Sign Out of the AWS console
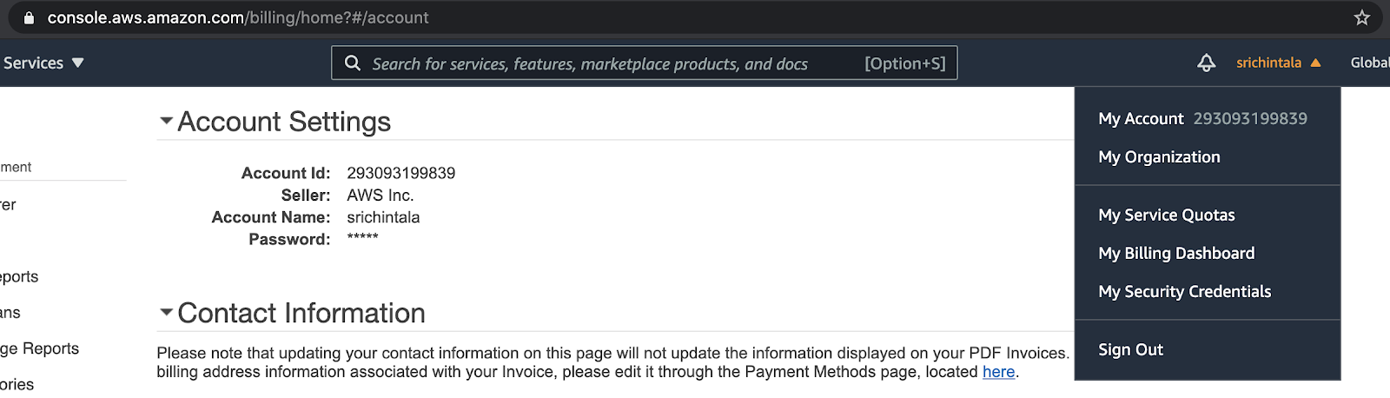This screenshot has height=398, width=1390. [x=1130, y=349]
